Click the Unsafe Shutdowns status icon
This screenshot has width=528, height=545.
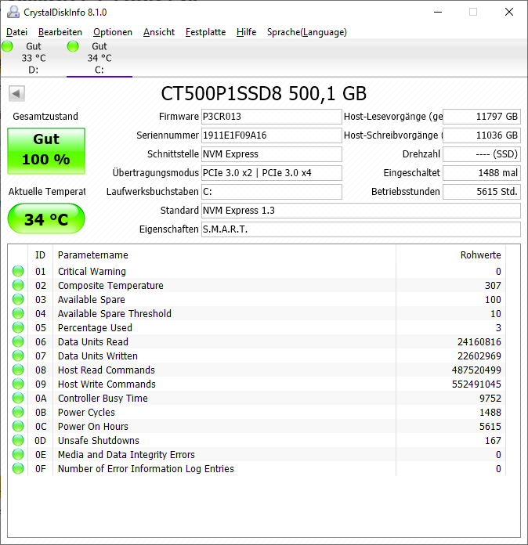click(18, 440)
